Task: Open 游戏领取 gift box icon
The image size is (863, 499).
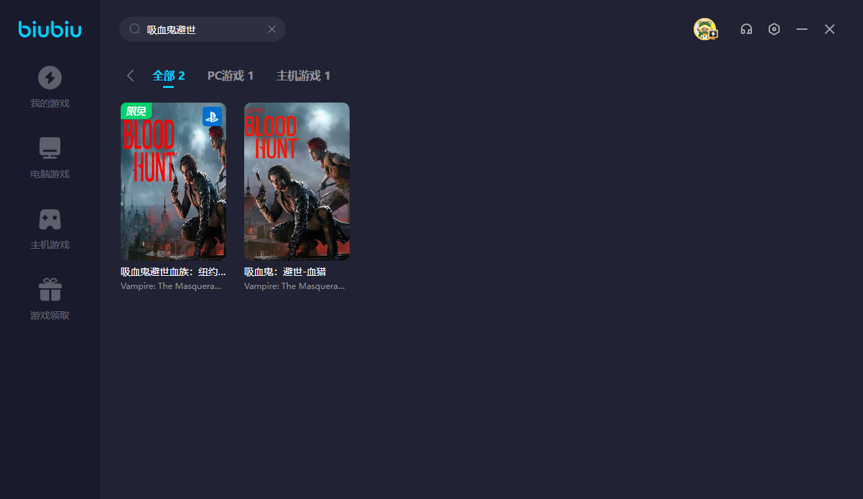Action: (50, 290)
